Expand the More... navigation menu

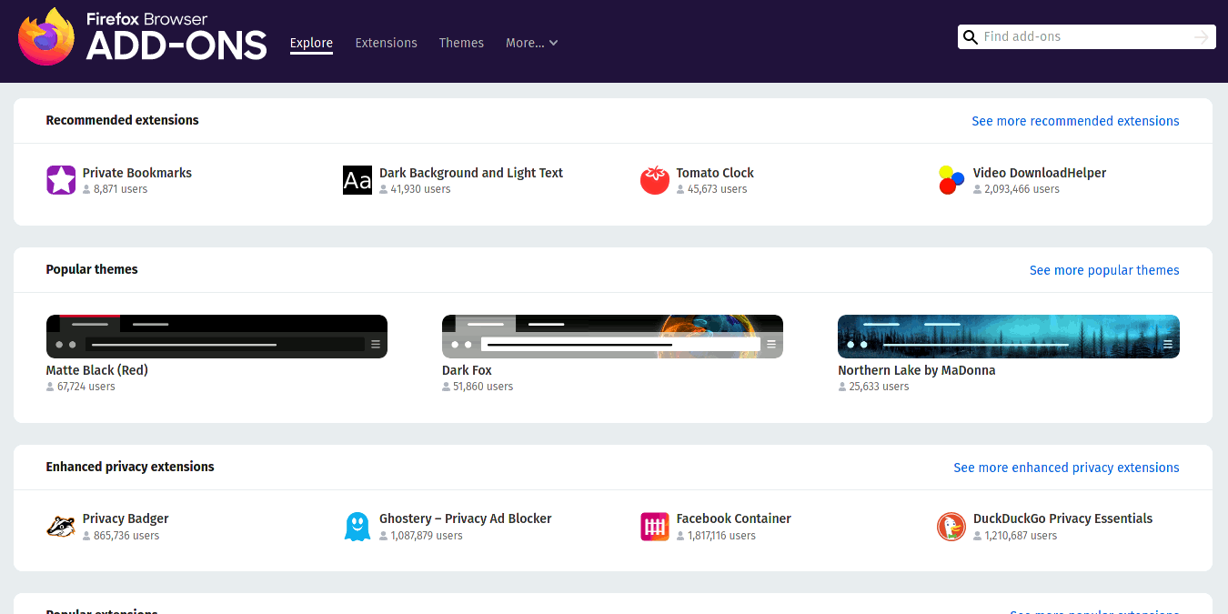point(531,43)
